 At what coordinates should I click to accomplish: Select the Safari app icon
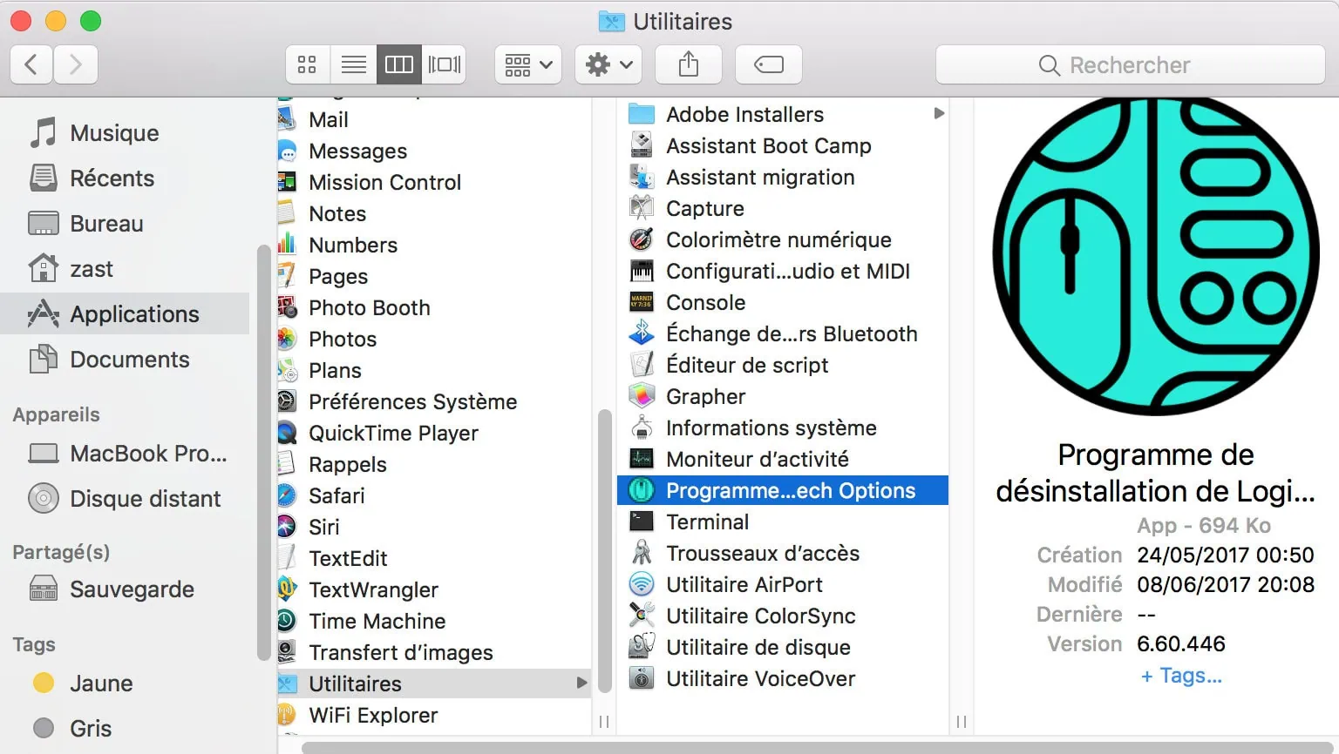pyautogui.click(x=287, y=495)
